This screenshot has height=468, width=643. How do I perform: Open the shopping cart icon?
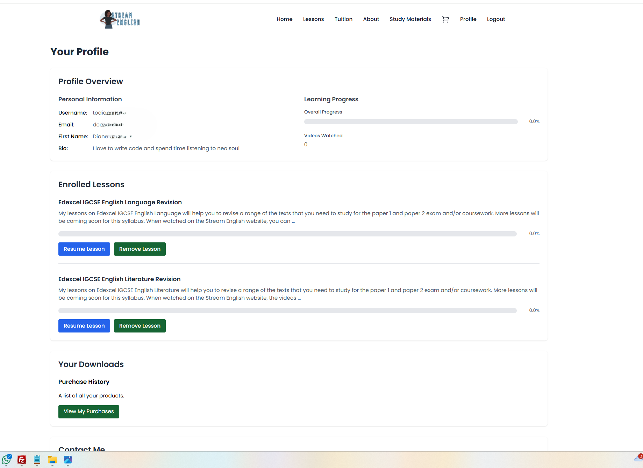click(445, 19)
